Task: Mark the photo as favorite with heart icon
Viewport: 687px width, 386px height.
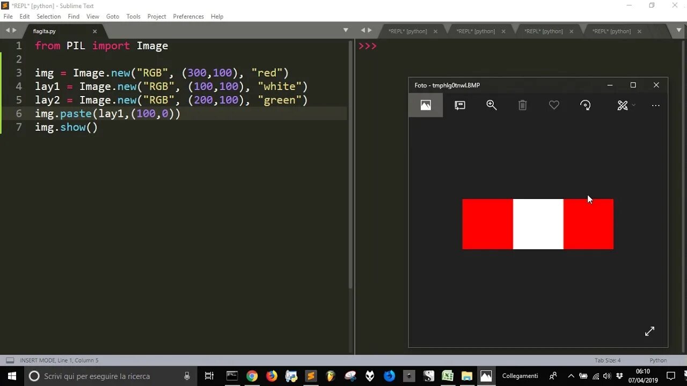Action: [554, 105]
